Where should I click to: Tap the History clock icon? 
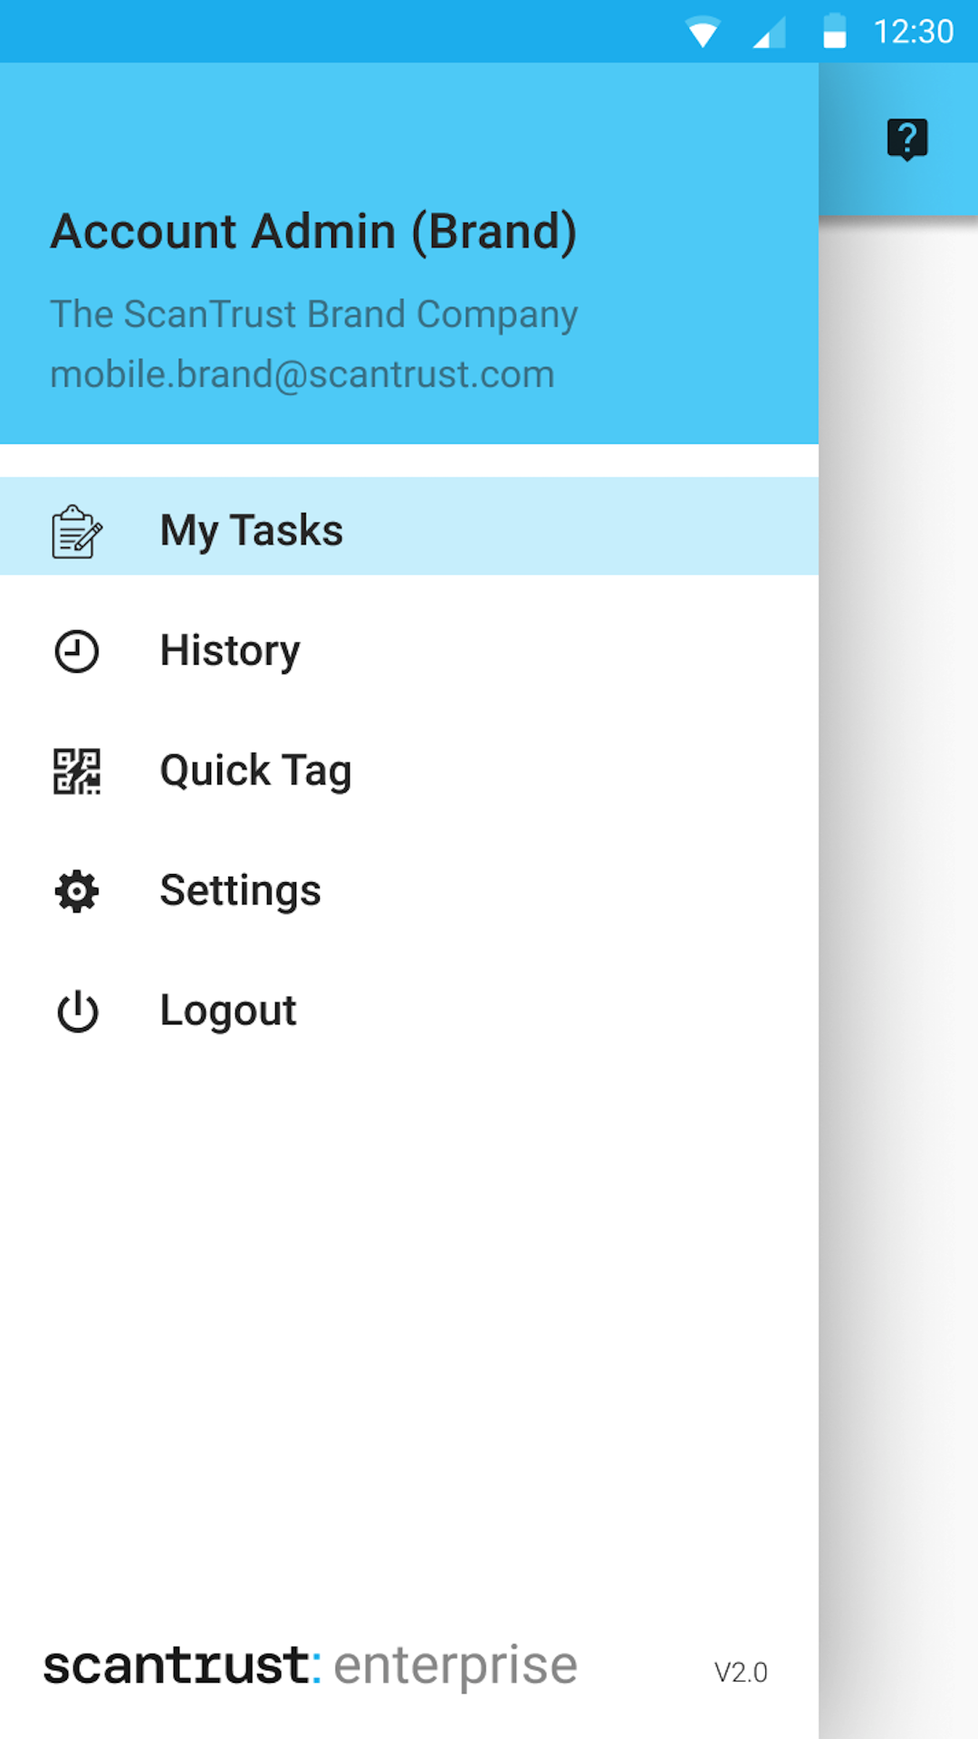tap(77, 651)
